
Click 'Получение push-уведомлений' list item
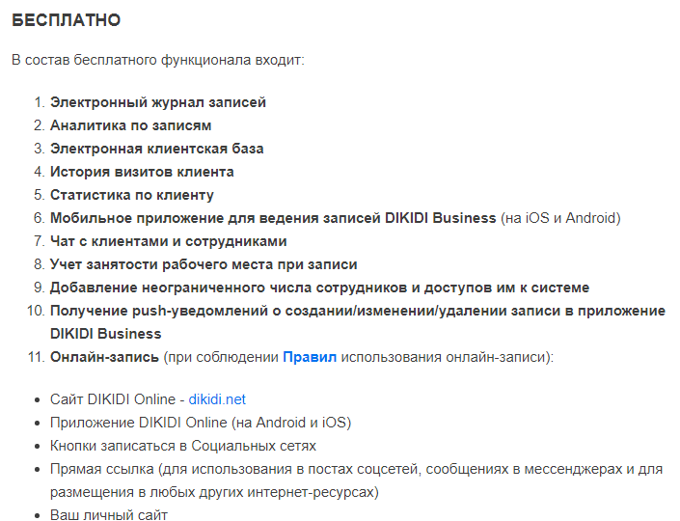coord(357,322)
